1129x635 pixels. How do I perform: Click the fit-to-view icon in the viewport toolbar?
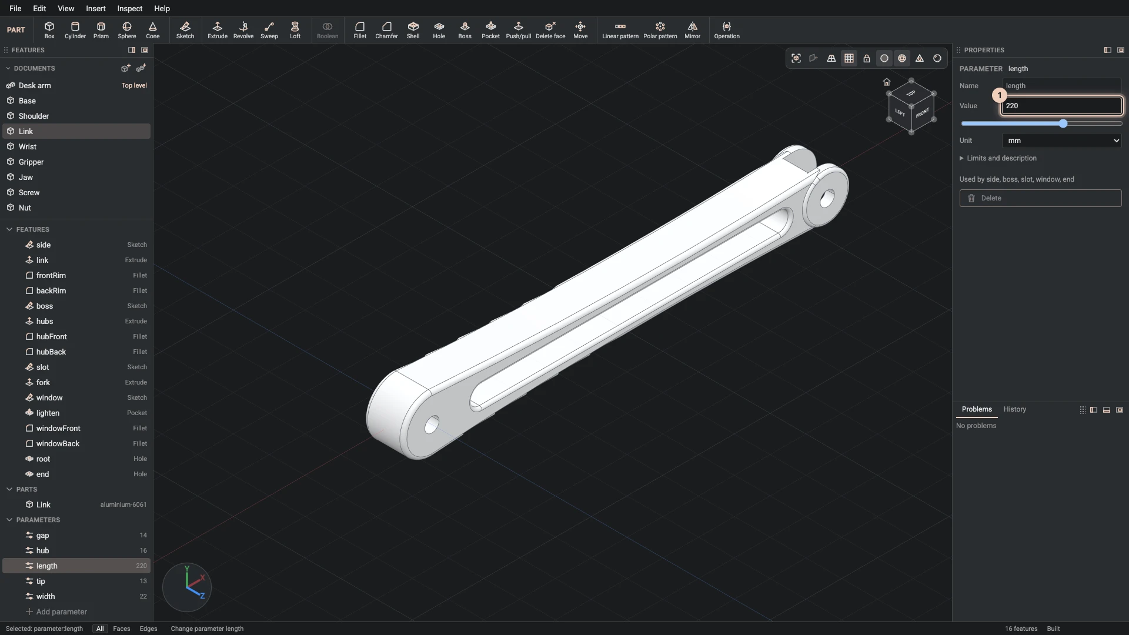click(x=796, y=58)
